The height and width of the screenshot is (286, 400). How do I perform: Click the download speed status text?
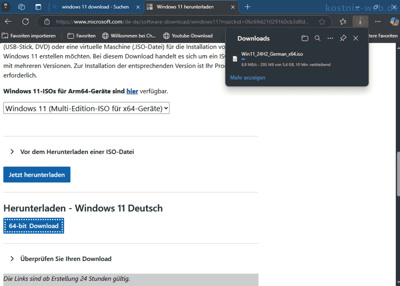tap(286, 65)
